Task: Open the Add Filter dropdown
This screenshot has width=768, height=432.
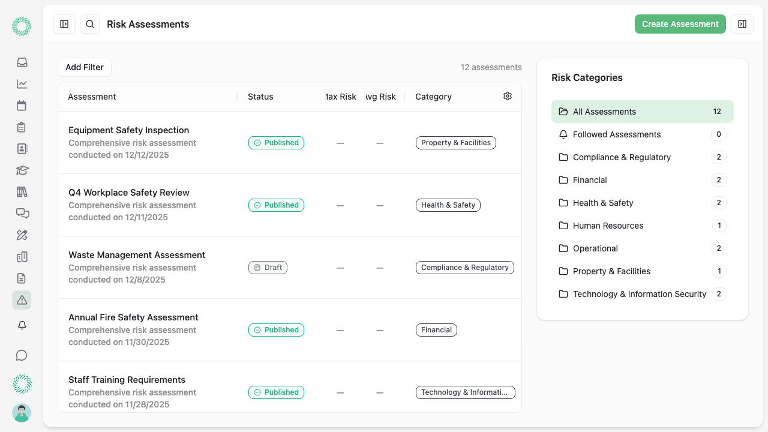Action: [84, 67]
